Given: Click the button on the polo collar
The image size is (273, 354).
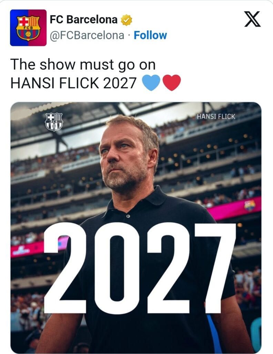Looking at the screenshot, I should 128,216.
